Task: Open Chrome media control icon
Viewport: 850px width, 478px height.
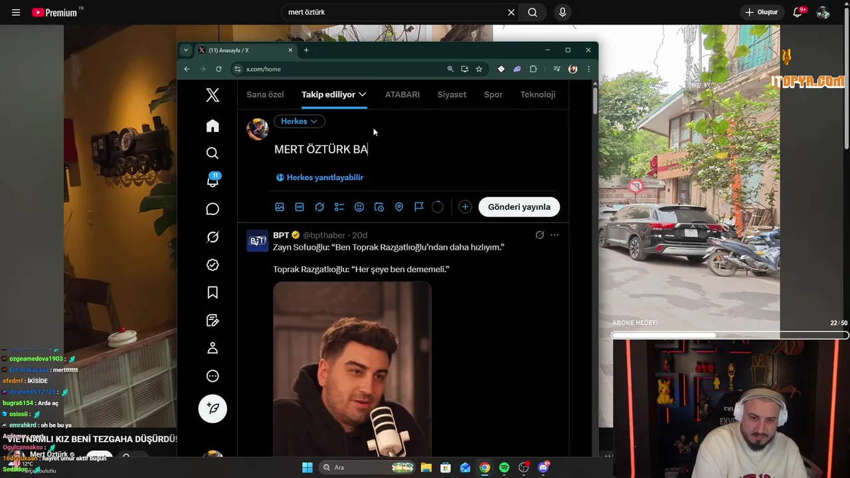Action: pos(556,69)
